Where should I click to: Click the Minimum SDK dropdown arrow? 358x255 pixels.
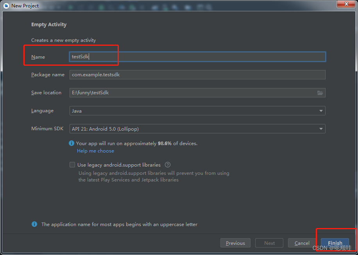(x=321, y=129)
